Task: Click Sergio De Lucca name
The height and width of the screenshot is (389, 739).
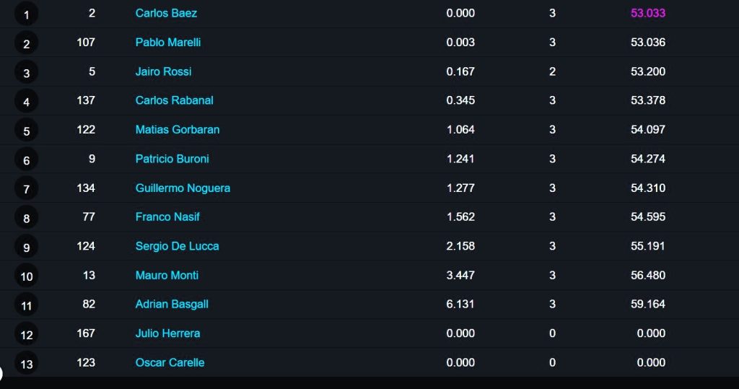Action: [x=177, y=246]
